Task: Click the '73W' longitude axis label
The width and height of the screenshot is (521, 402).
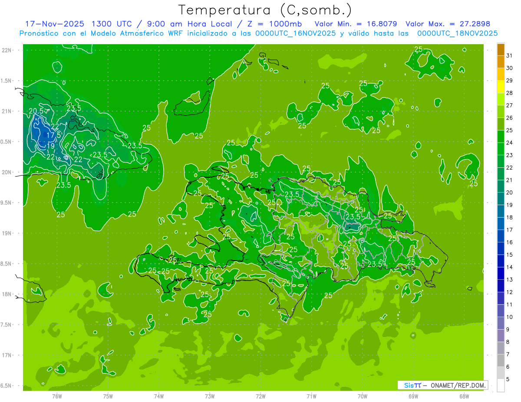Action: coord(210,396)
